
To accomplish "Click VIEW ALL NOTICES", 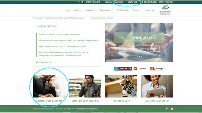I will [x=44, y=62].
